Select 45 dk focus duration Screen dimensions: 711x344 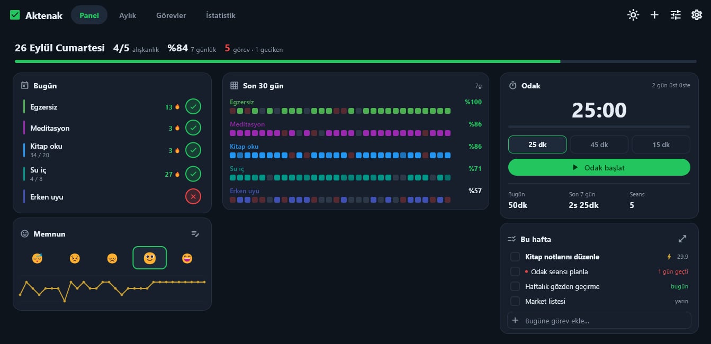pyautogui.click(x=599, y=144)
